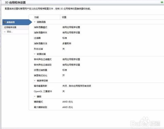Change the 纹理过滤质量 value 标准
This screenshot has width=164, height=129.
click(65, 70)
